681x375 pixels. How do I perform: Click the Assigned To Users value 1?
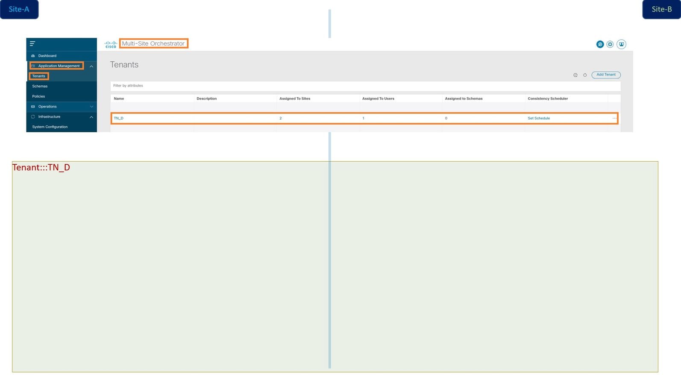point(363,118)
